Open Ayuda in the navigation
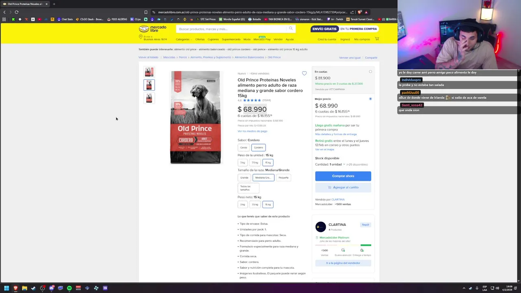Screen dimensions: 521x293 coord(289,39)
